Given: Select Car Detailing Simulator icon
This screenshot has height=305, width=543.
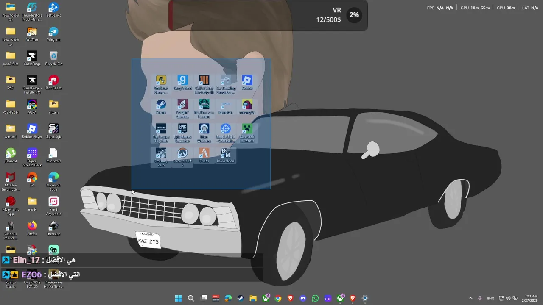Looking at the screenshot, I should [x=226, y=84].
